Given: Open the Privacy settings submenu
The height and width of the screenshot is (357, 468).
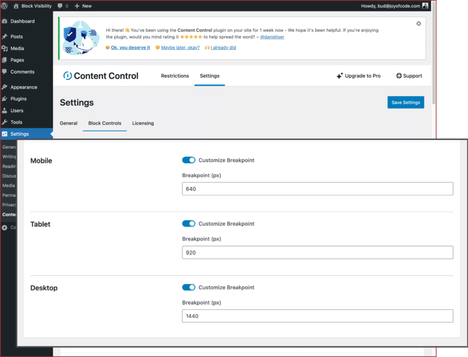Looking at the screenshot, I should click(x=9, y=205).
